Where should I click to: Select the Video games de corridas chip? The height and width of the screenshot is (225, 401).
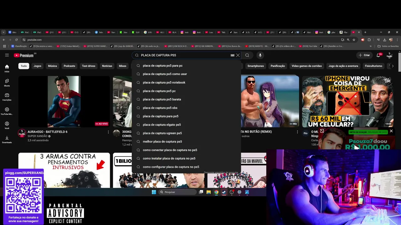coord(307,66)
